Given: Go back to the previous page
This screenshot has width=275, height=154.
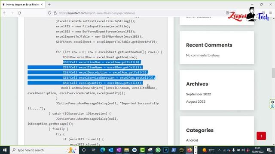Looking at the screenshot, I should (5, 13).
